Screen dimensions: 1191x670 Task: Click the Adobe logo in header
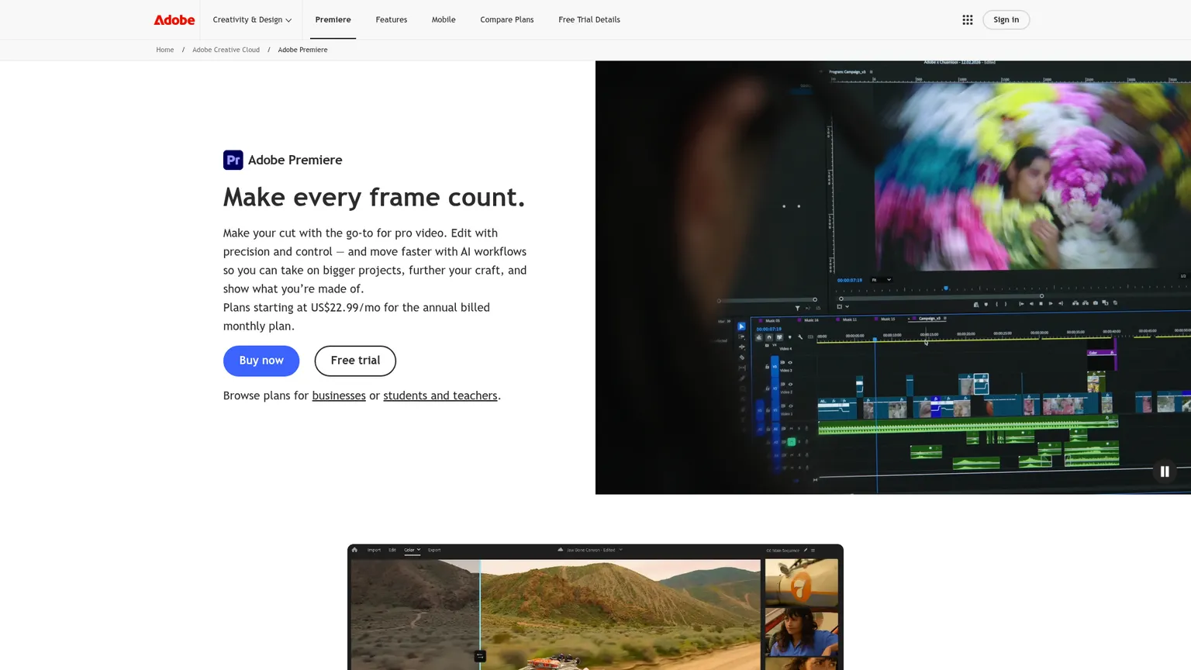tap(174, 20)
